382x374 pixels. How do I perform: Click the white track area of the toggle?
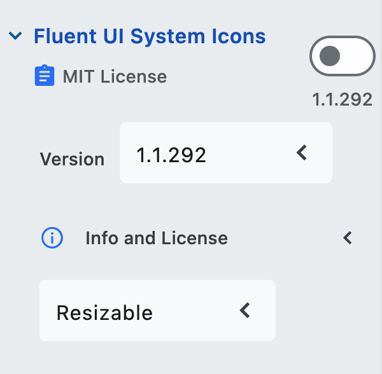(x=357, y=56)
